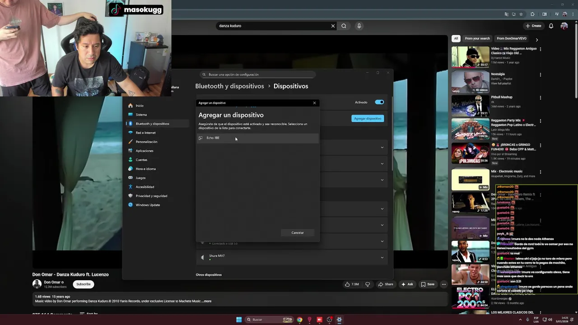Save video to playlist
This screenshot has width=578, height=325.
427,284
